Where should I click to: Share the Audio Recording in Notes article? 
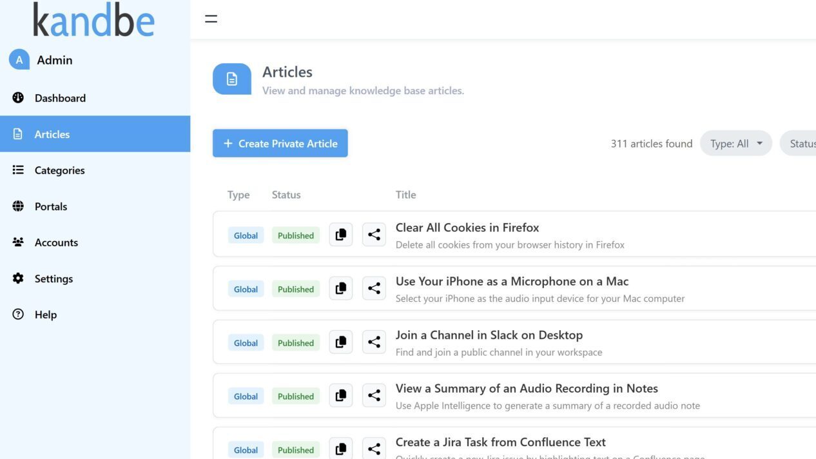tap(374, 395)
